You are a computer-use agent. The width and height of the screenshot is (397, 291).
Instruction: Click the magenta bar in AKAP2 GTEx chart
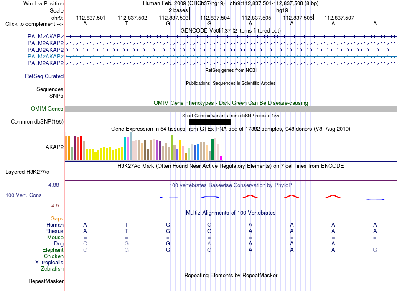pos(221,158)
